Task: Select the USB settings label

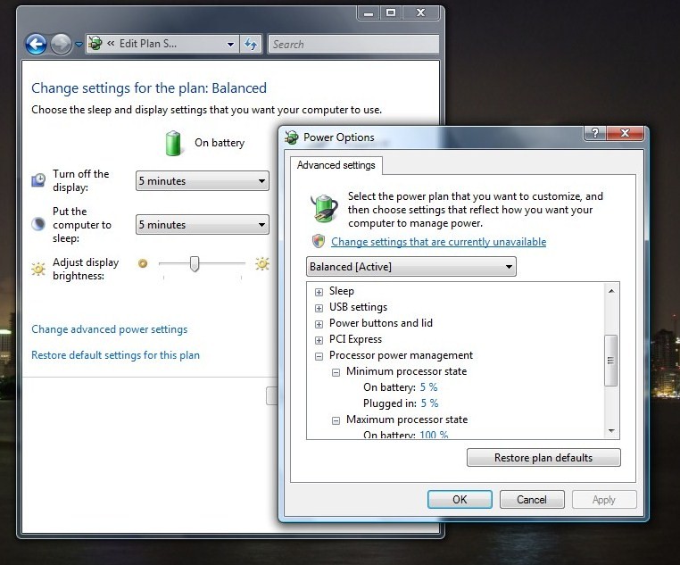Action: click(358, 307)
